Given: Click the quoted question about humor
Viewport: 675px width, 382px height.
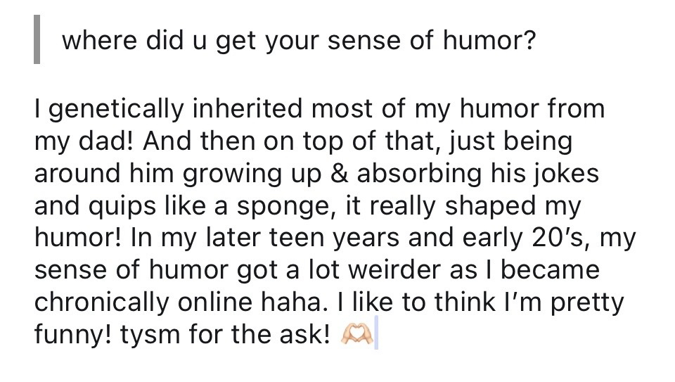Looking at the screenshot, I should click(298, 42).
